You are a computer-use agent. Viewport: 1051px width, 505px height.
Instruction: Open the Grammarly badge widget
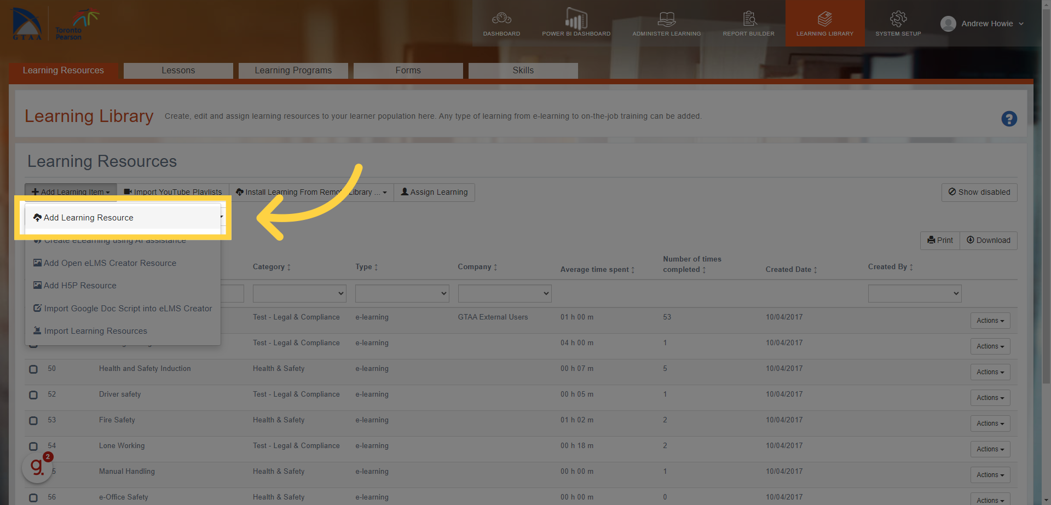coord(37,467)
